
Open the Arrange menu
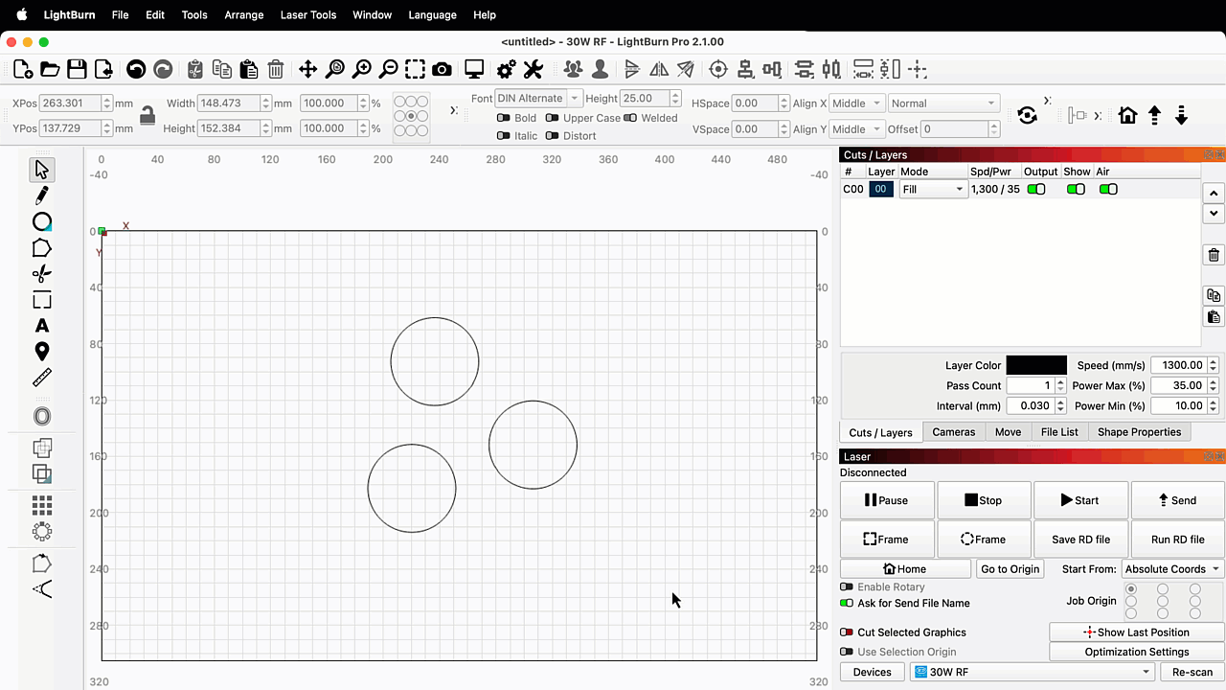coord(244,14)
